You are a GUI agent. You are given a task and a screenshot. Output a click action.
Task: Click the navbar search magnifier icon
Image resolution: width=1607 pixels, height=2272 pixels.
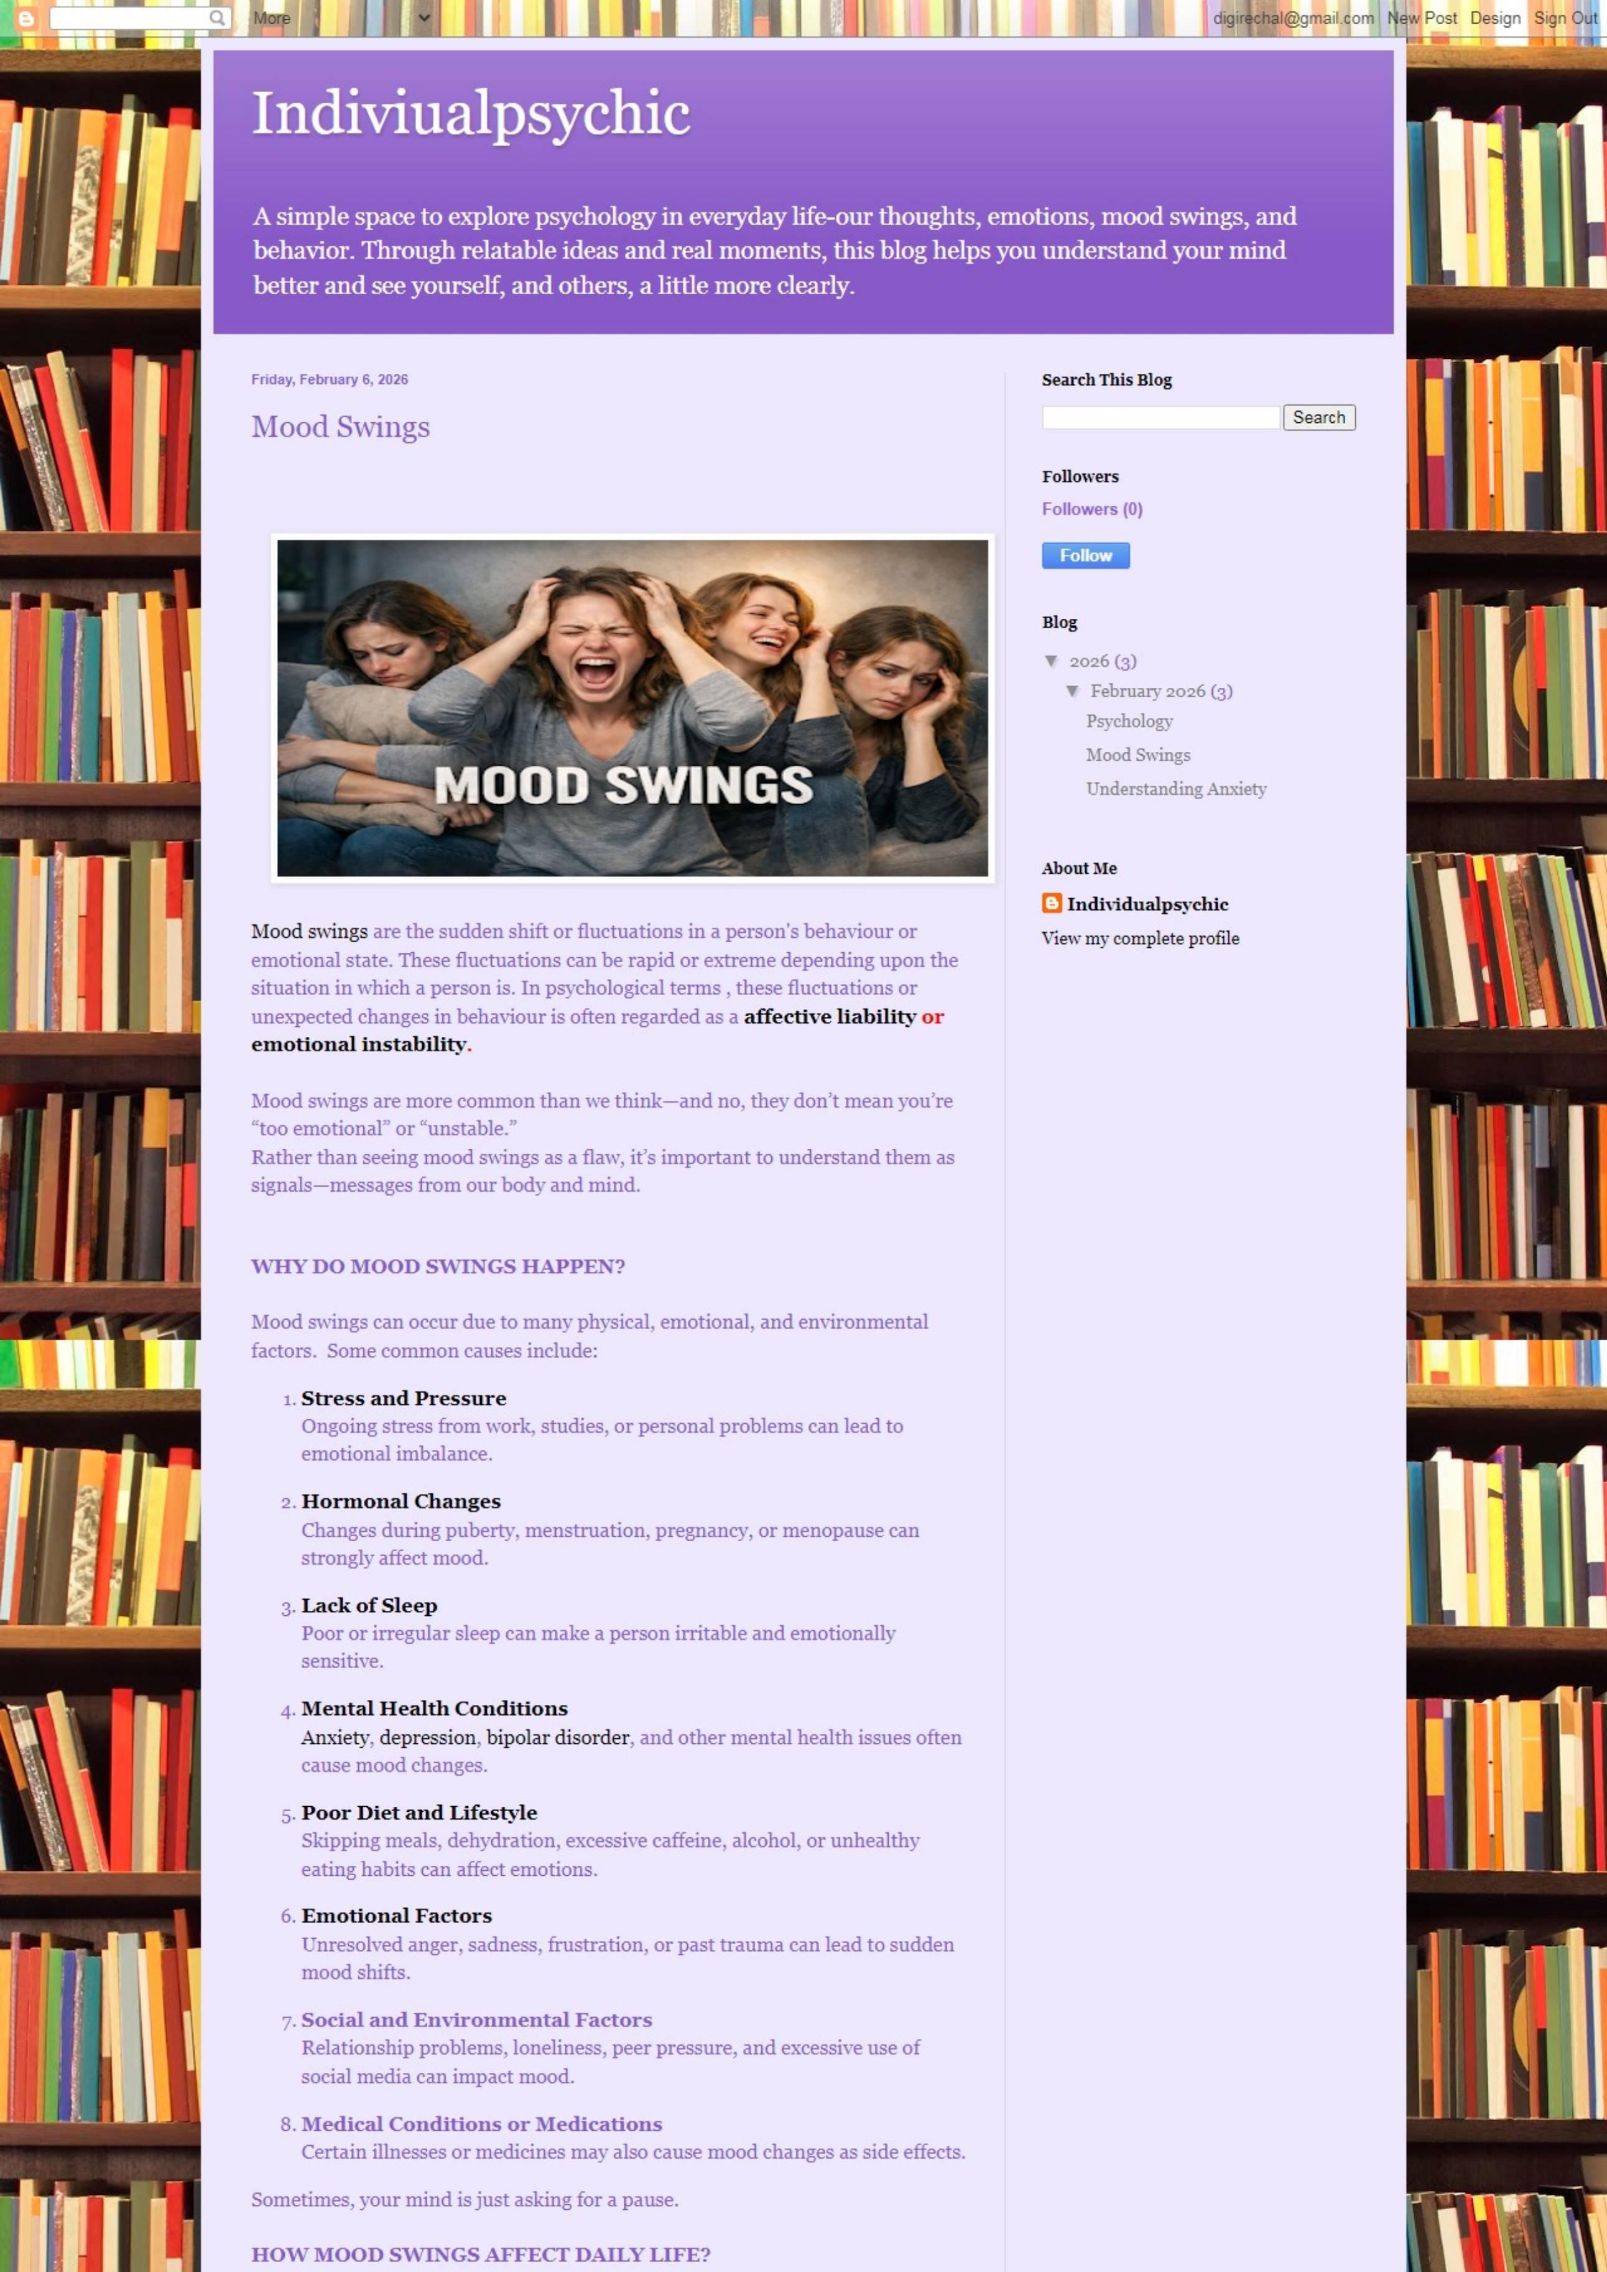[216, 18]
